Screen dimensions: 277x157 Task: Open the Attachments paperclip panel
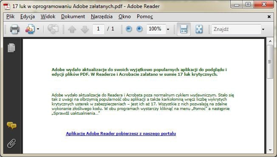11,143
